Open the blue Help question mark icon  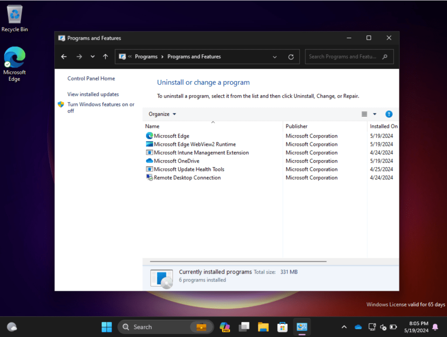(x=389, y=114)
